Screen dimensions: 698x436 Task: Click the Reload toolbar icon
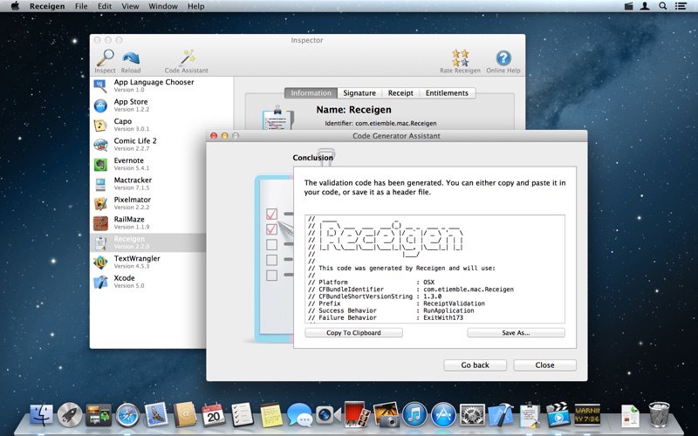131,58
